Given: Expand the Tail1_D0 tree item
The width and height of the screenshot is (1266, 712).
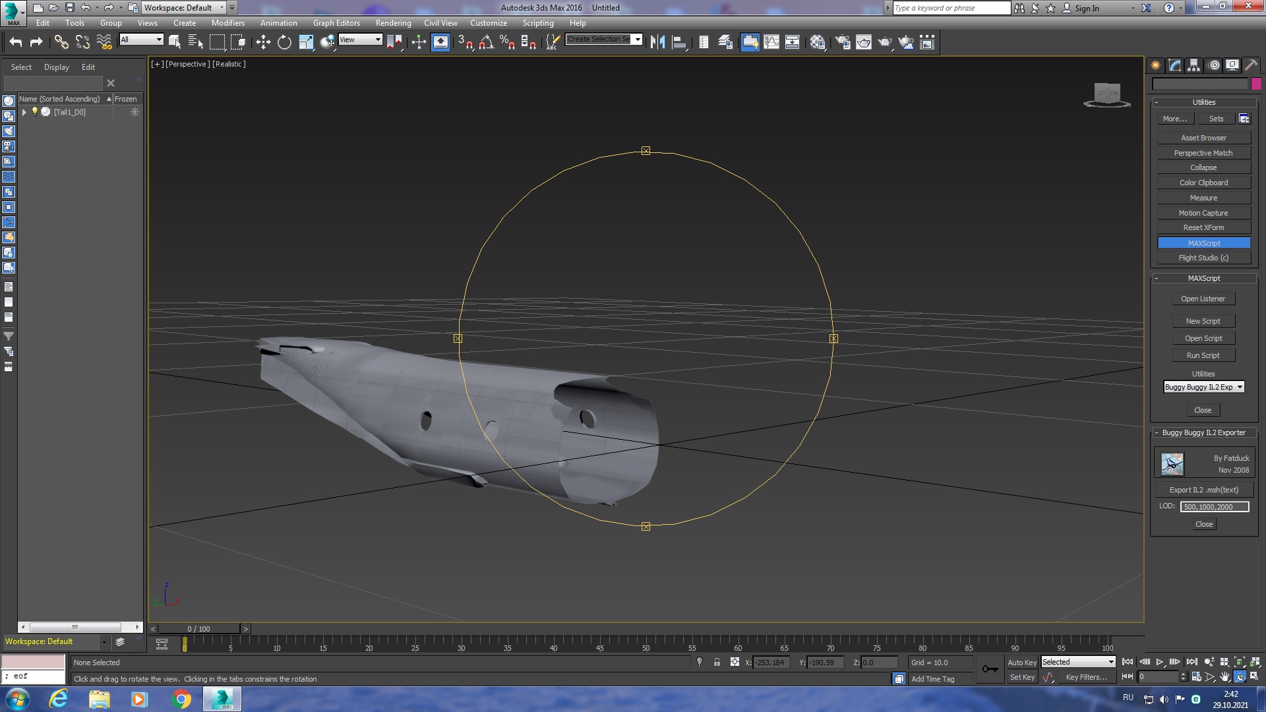Looking at the screenshot, I should point(24,112).
